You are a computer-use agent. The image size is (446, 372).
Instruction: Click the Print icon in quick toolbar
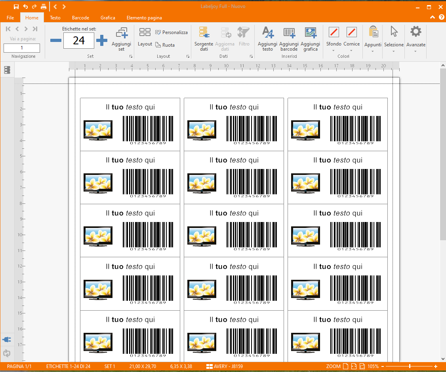coord(43,7)
